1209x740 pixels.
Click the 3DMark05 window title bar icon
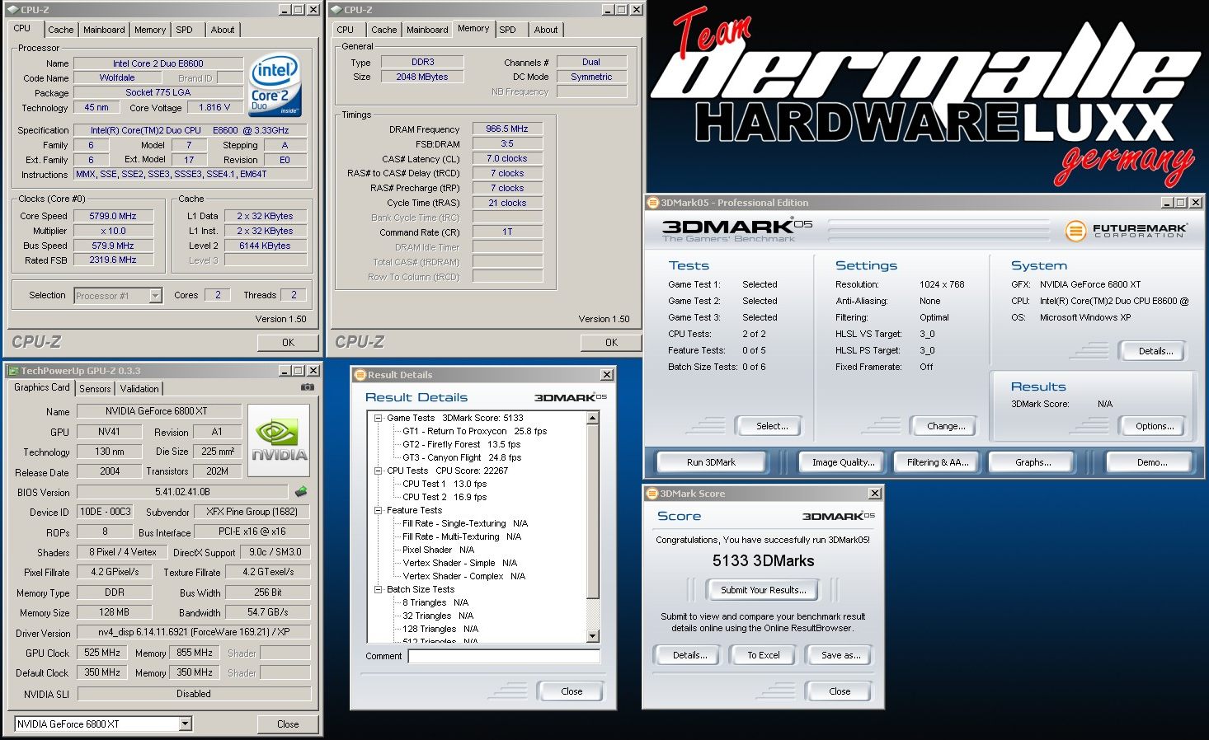(652, 203)
